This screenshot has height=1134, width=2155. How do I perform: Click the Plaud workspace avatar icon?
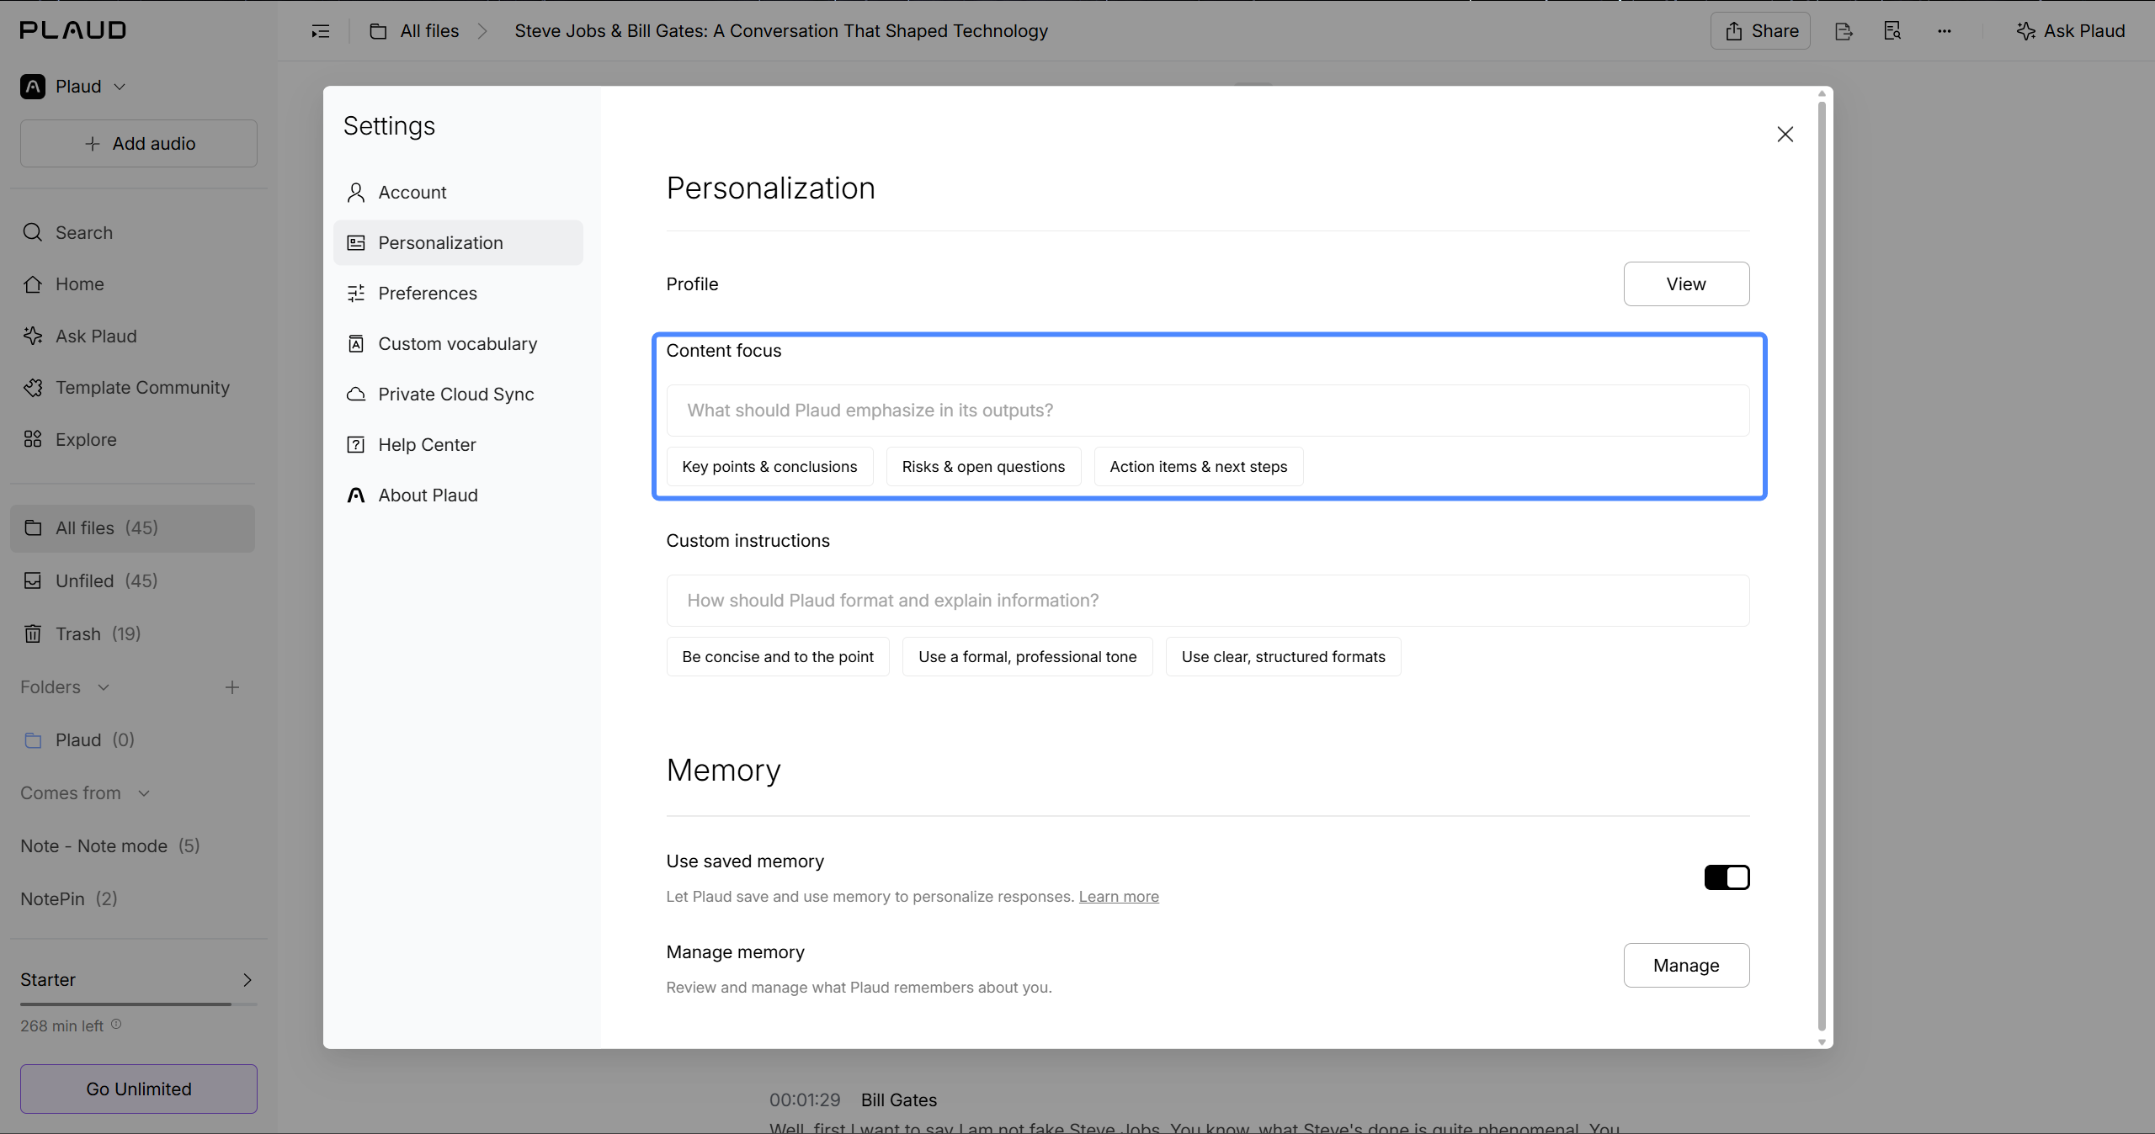(33, 87)
